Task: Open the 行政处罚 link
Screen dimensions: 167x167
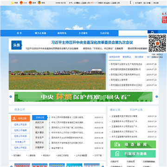Action: 131,161
